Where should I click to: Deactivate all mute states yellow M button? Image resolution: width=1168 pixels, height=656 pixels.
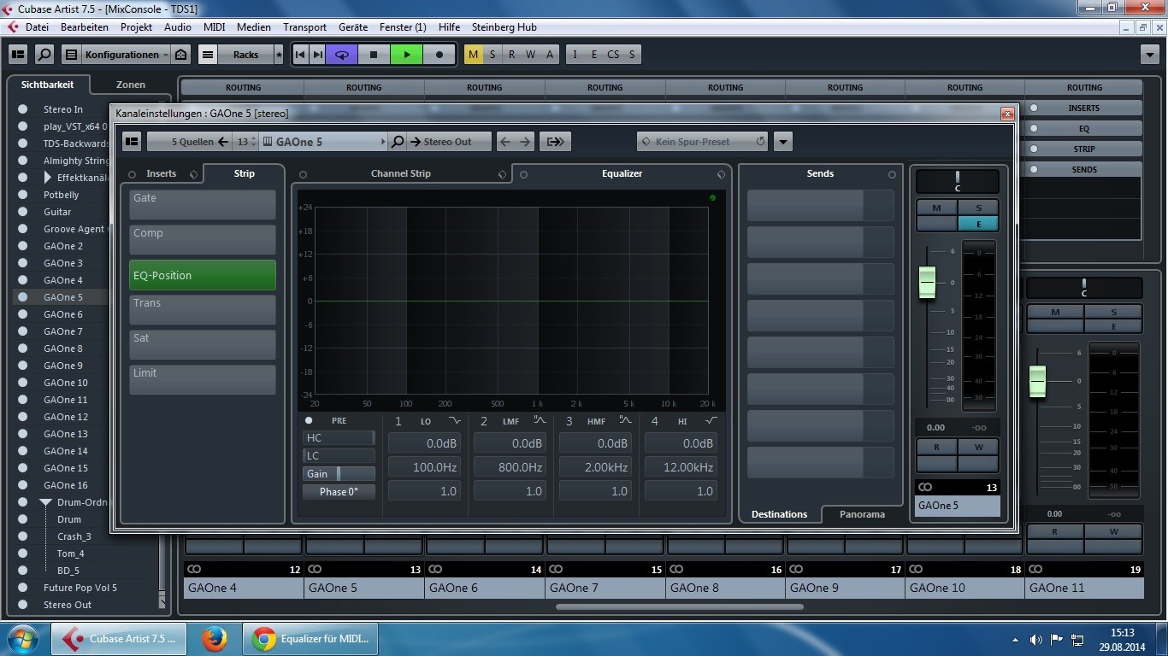(474, 55)
